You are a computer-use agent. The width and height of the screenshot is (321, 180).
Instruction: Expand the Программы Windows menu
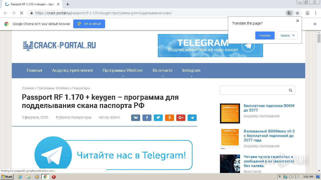click(123, 70)
